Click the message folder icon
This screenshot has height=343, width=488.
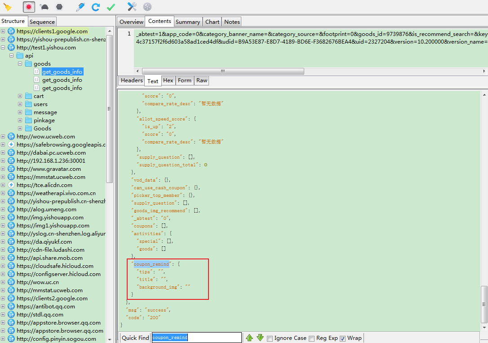pos(28,112)
